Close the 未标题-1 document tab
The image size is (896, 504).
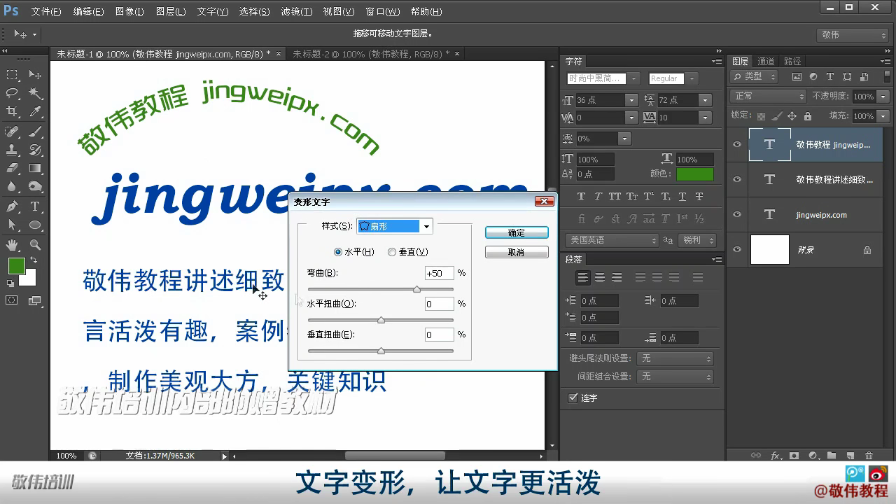coord(279,54)
